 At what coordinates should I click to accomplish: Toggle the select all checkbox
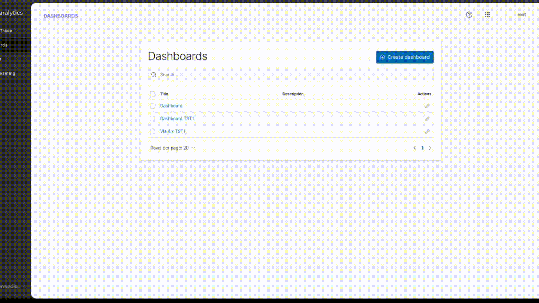pos(152,94)
